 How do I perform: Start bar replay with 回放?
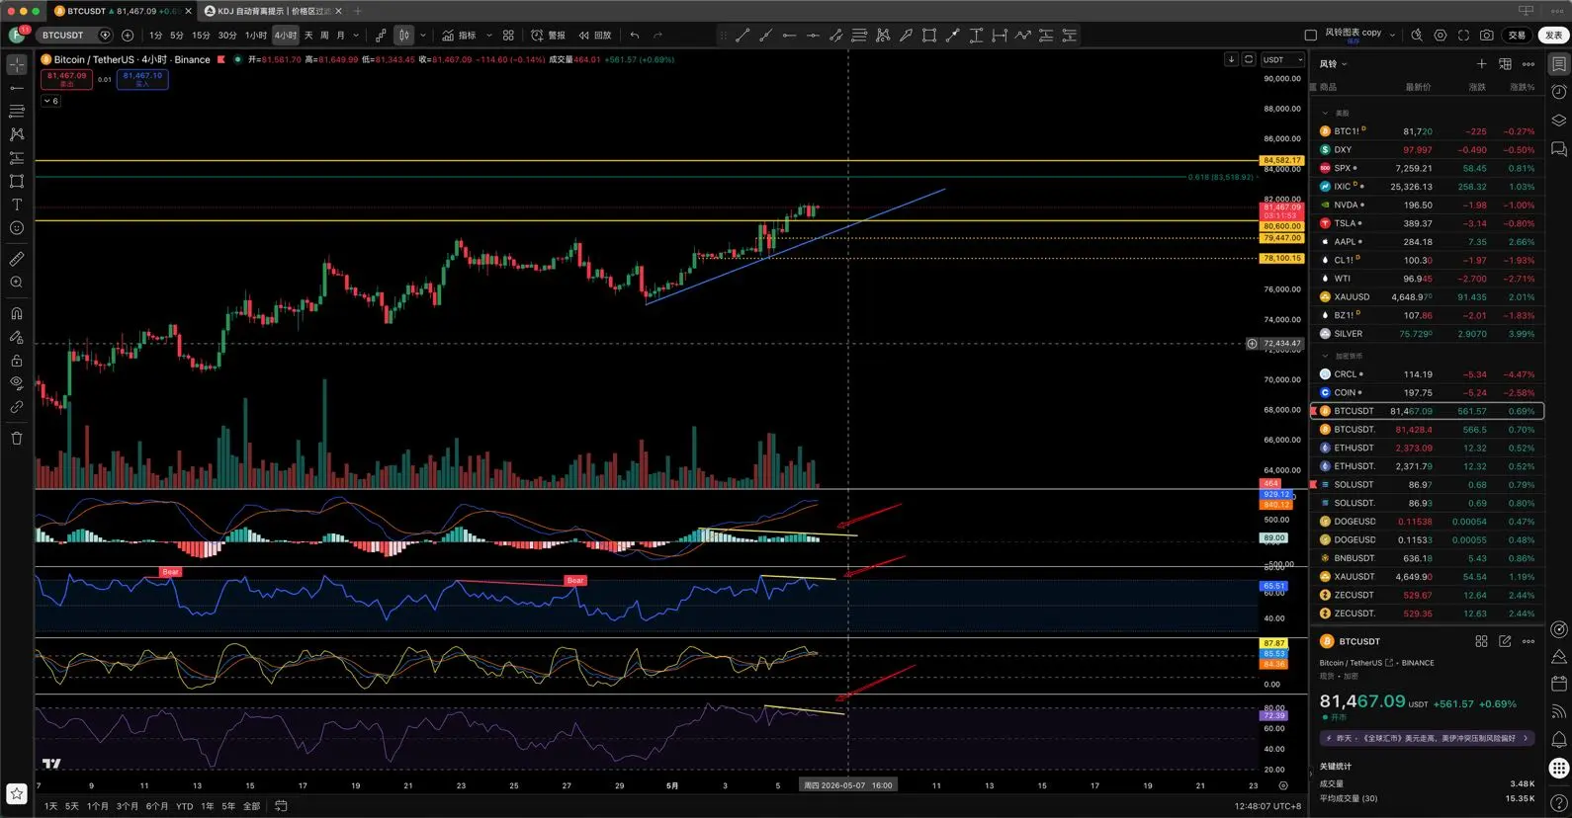[x=595, y=36]
